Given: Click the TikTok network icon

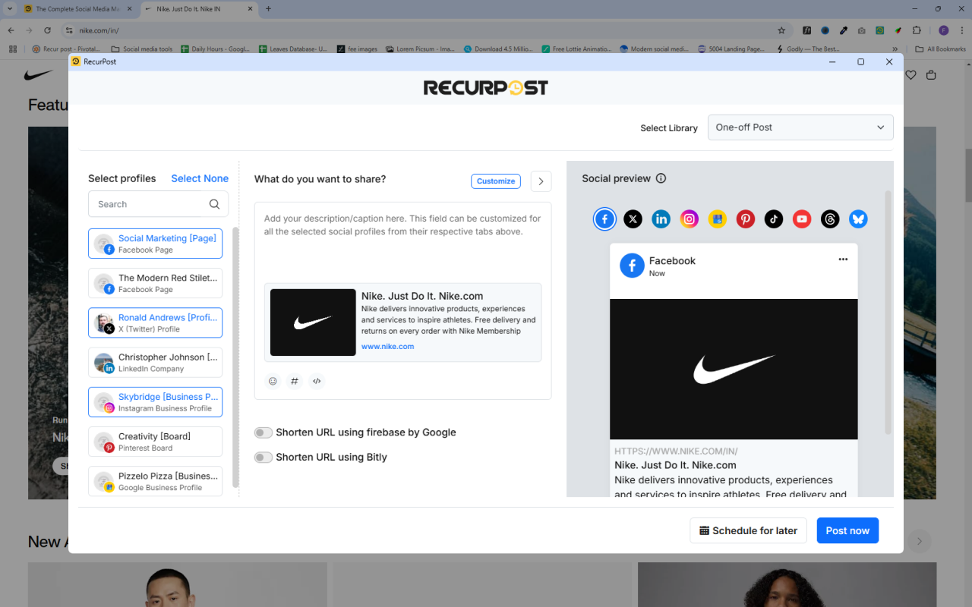Looking at the screenshot, I should pos(773,219).
